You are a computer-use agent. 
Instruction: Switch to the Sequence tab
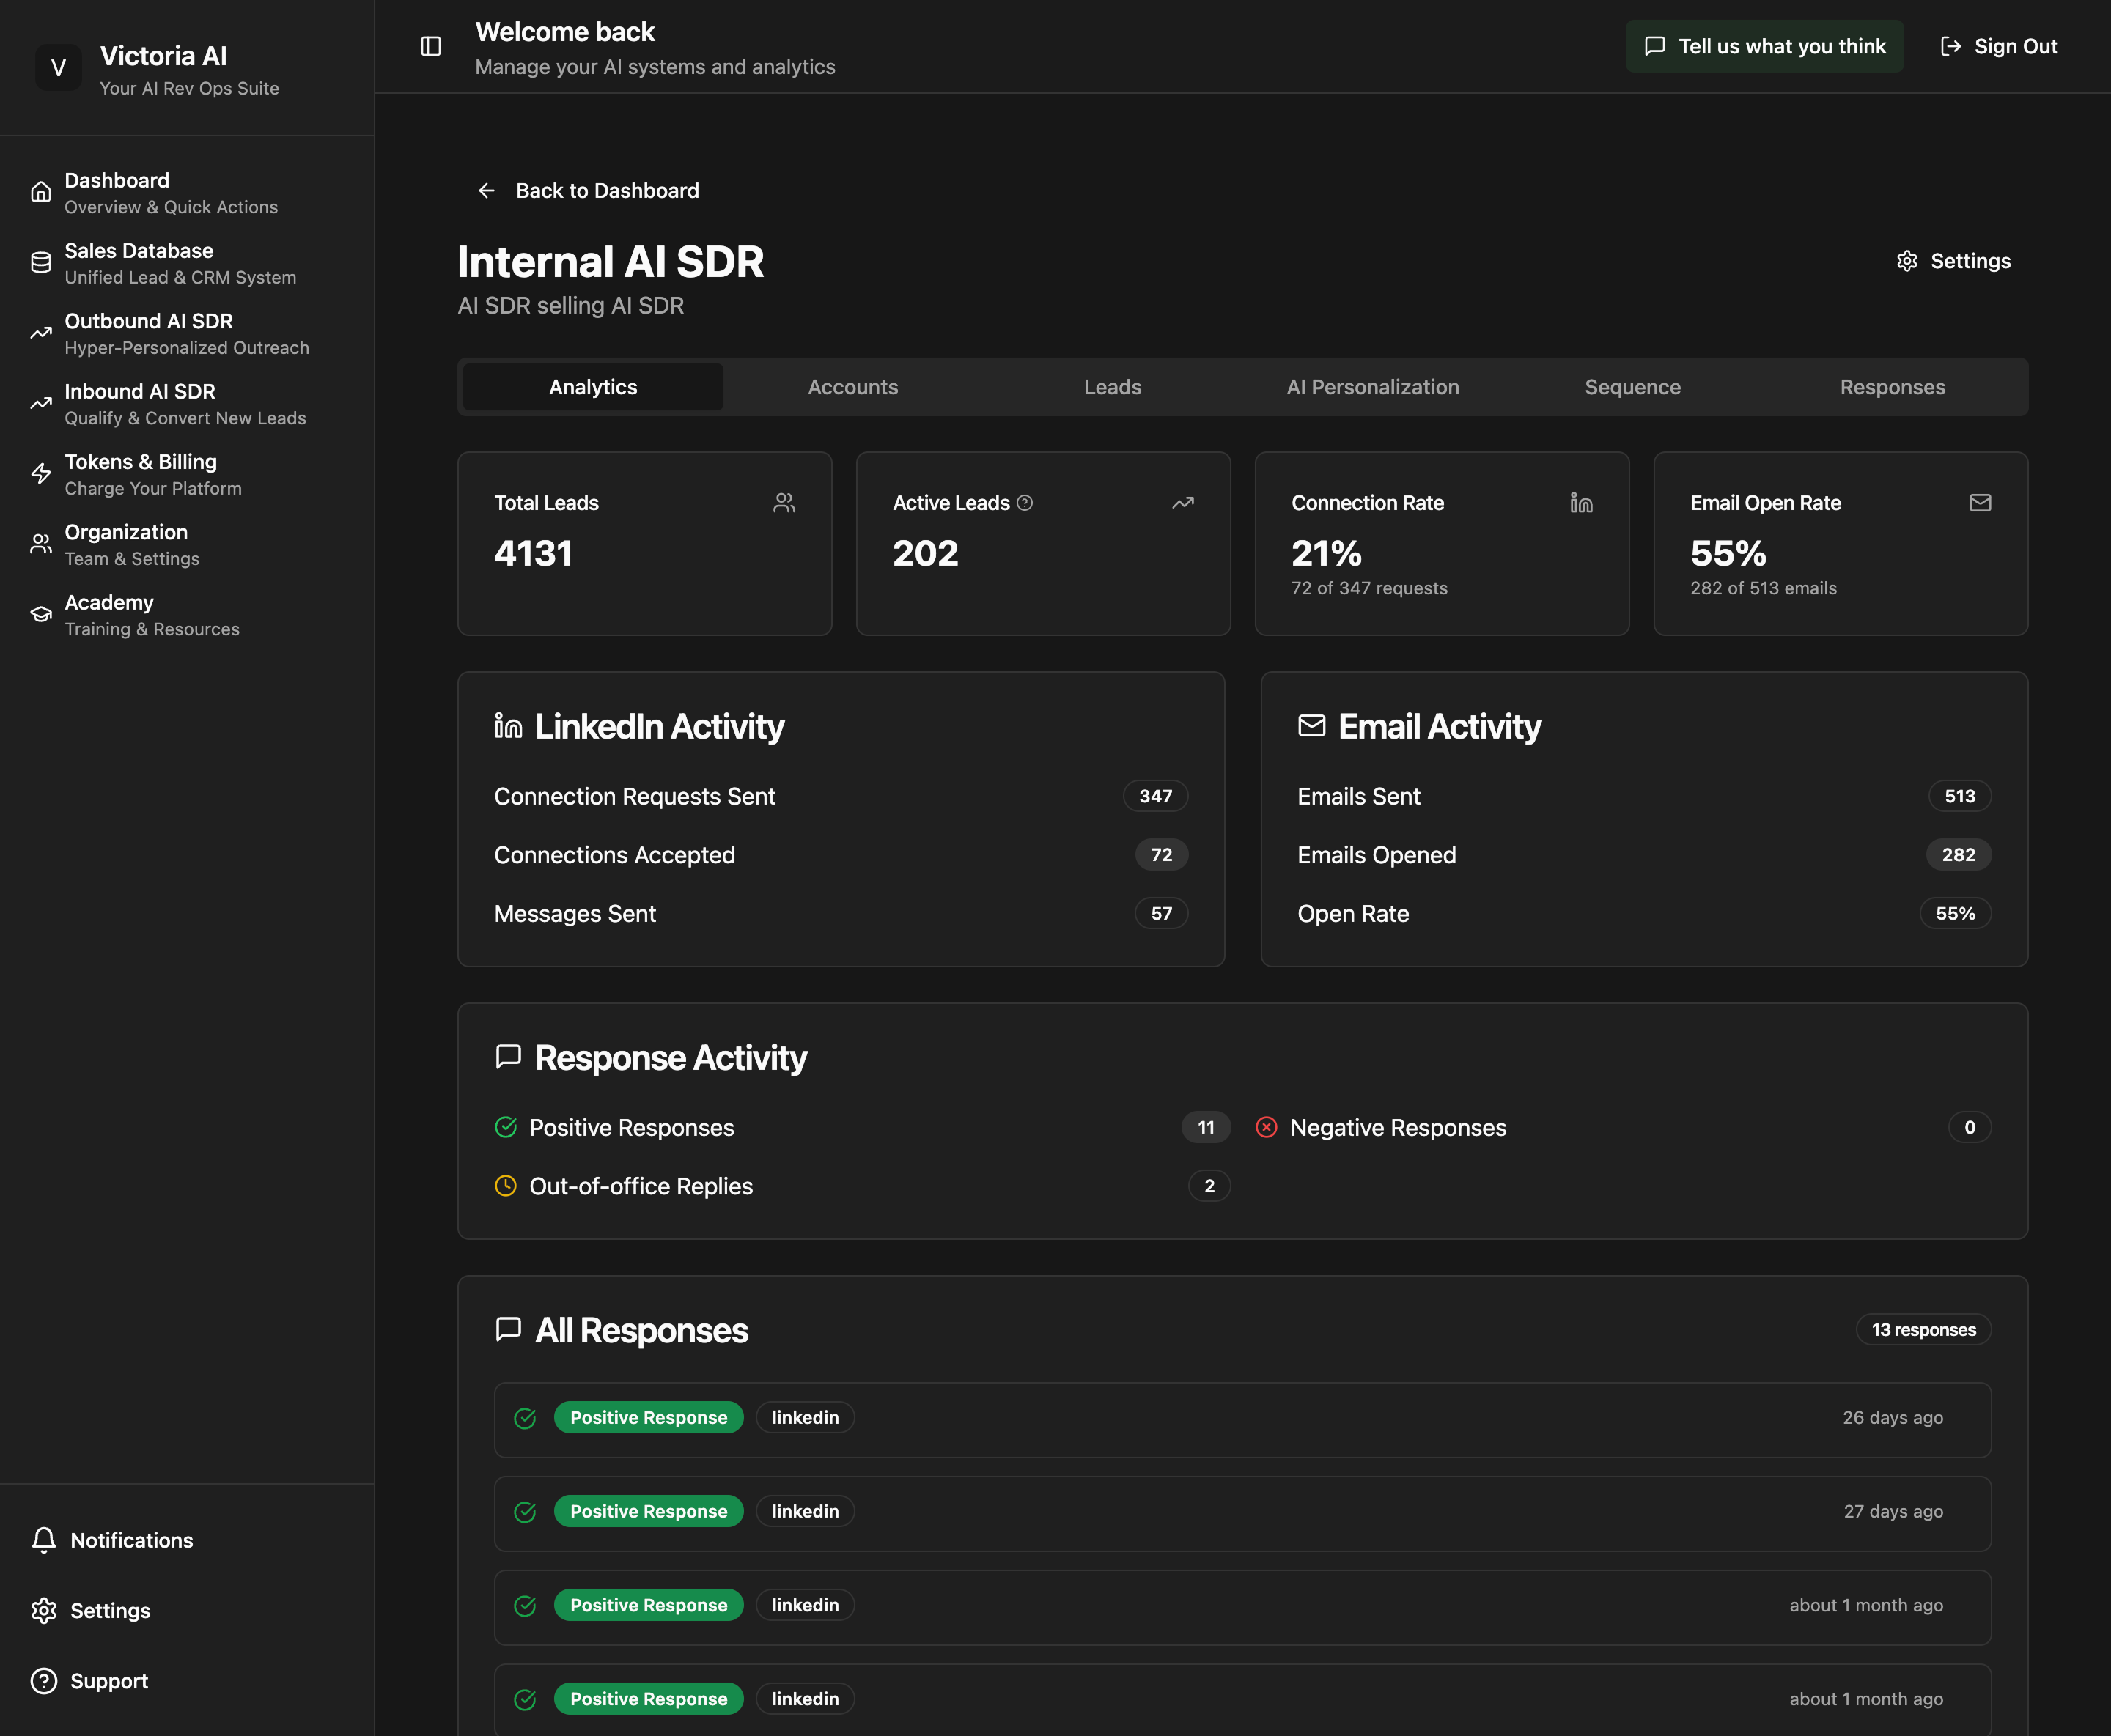[1632, 387]
